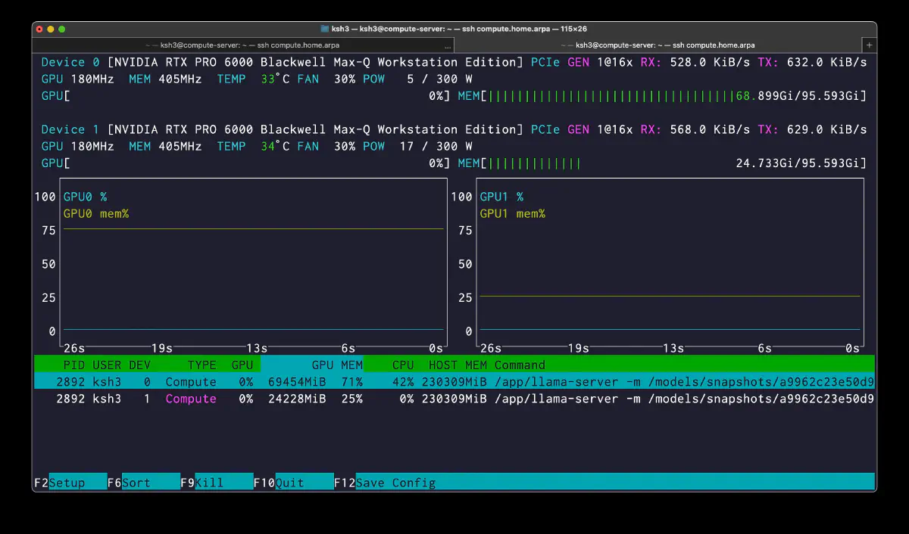Choose F9 Kill for the selected process
Image resolution: width=909 pixels, height=534 pixels.
(x=217, y=483)
